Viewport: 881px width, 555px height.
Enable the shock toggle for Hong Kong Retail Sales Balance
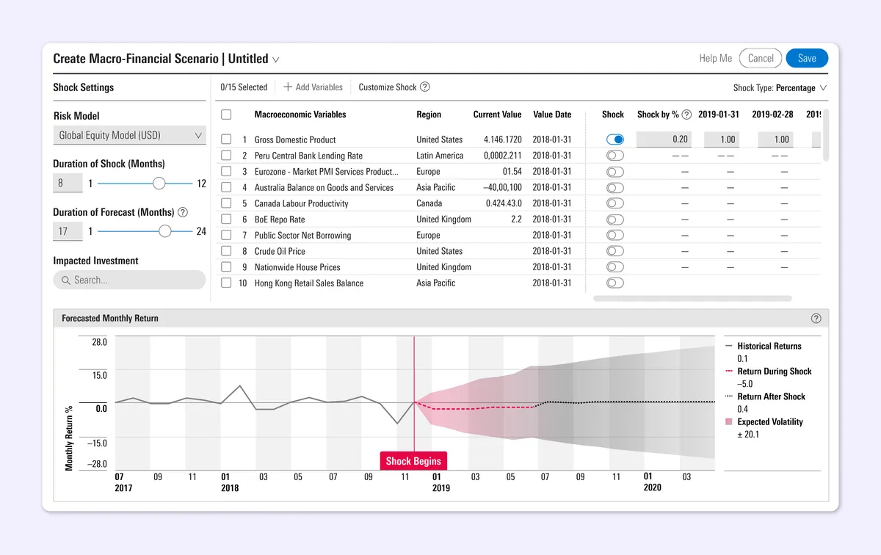click(x=615, y=283)
